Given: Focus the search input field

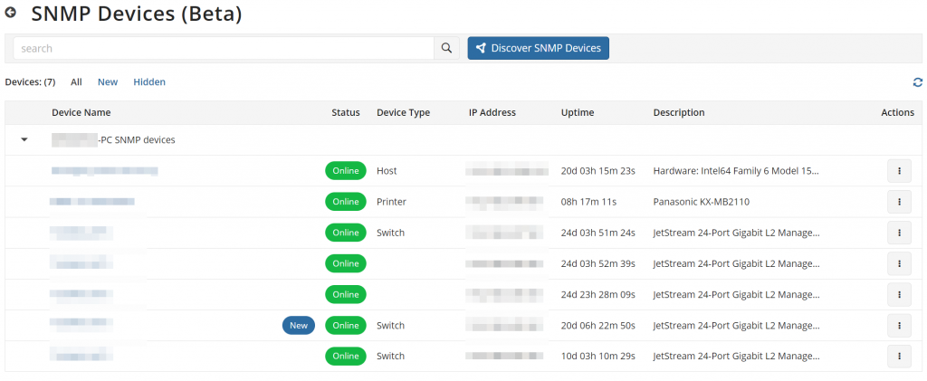Looking at the screenshot, I should (x=224, y=49).
